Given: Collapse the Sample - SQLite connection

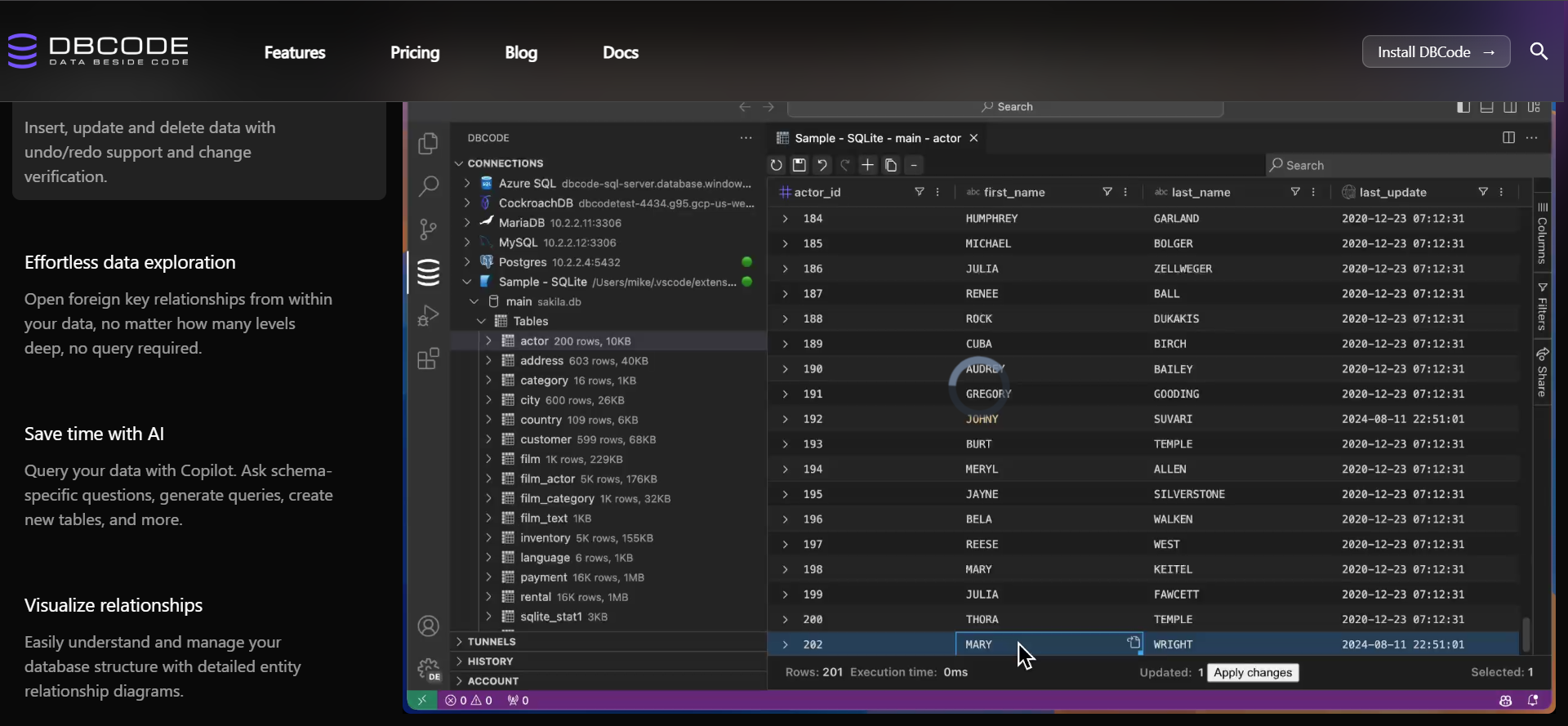Looking at the screenshot, I should 467,282.
